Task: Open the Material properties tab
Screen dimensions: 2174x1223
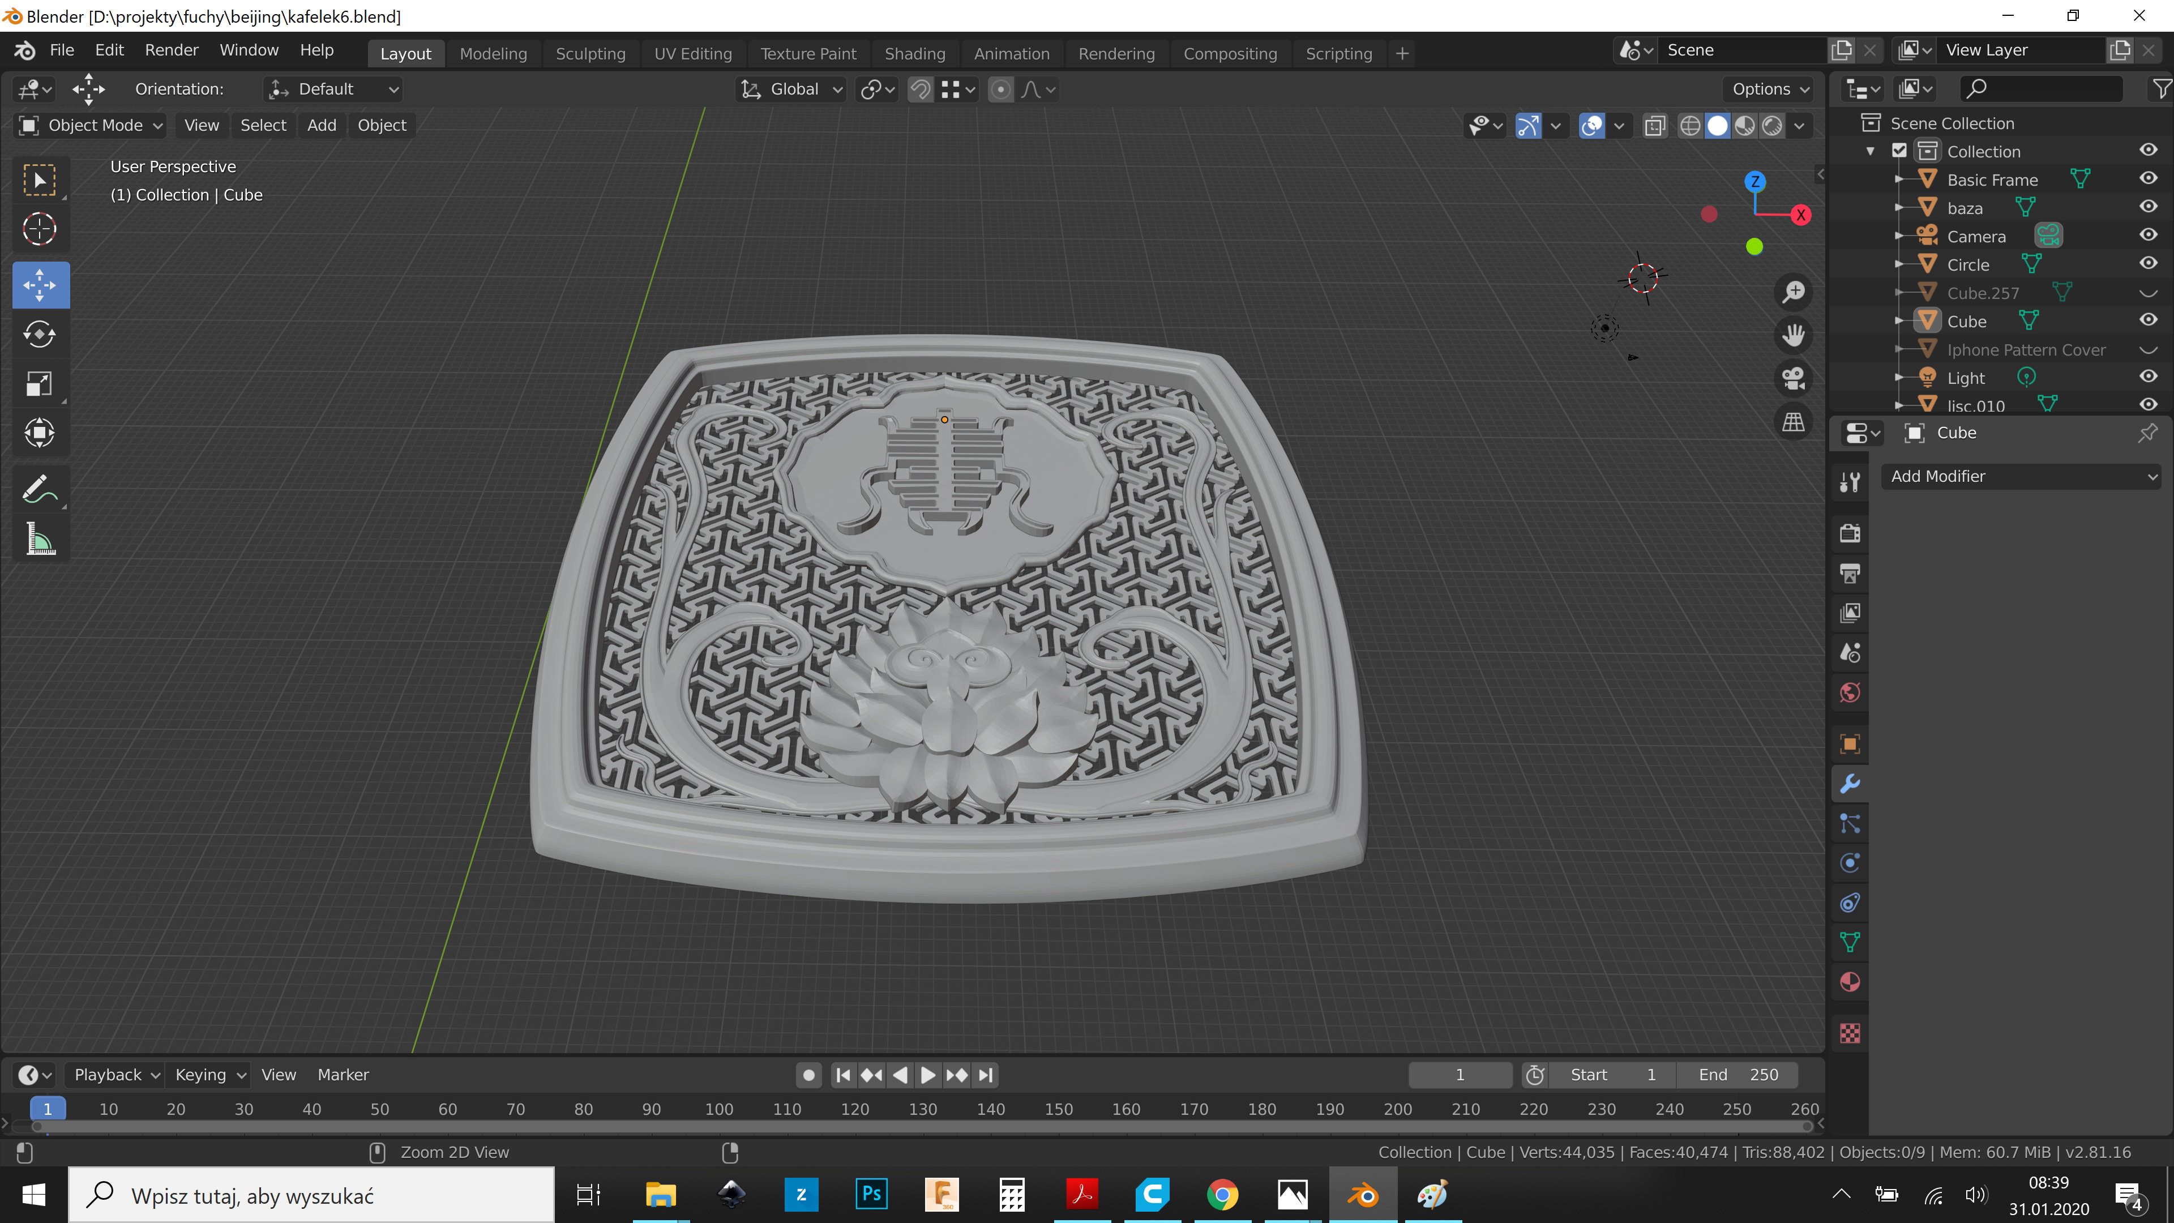Action: pyautogui.click(x=1850, y=982)
